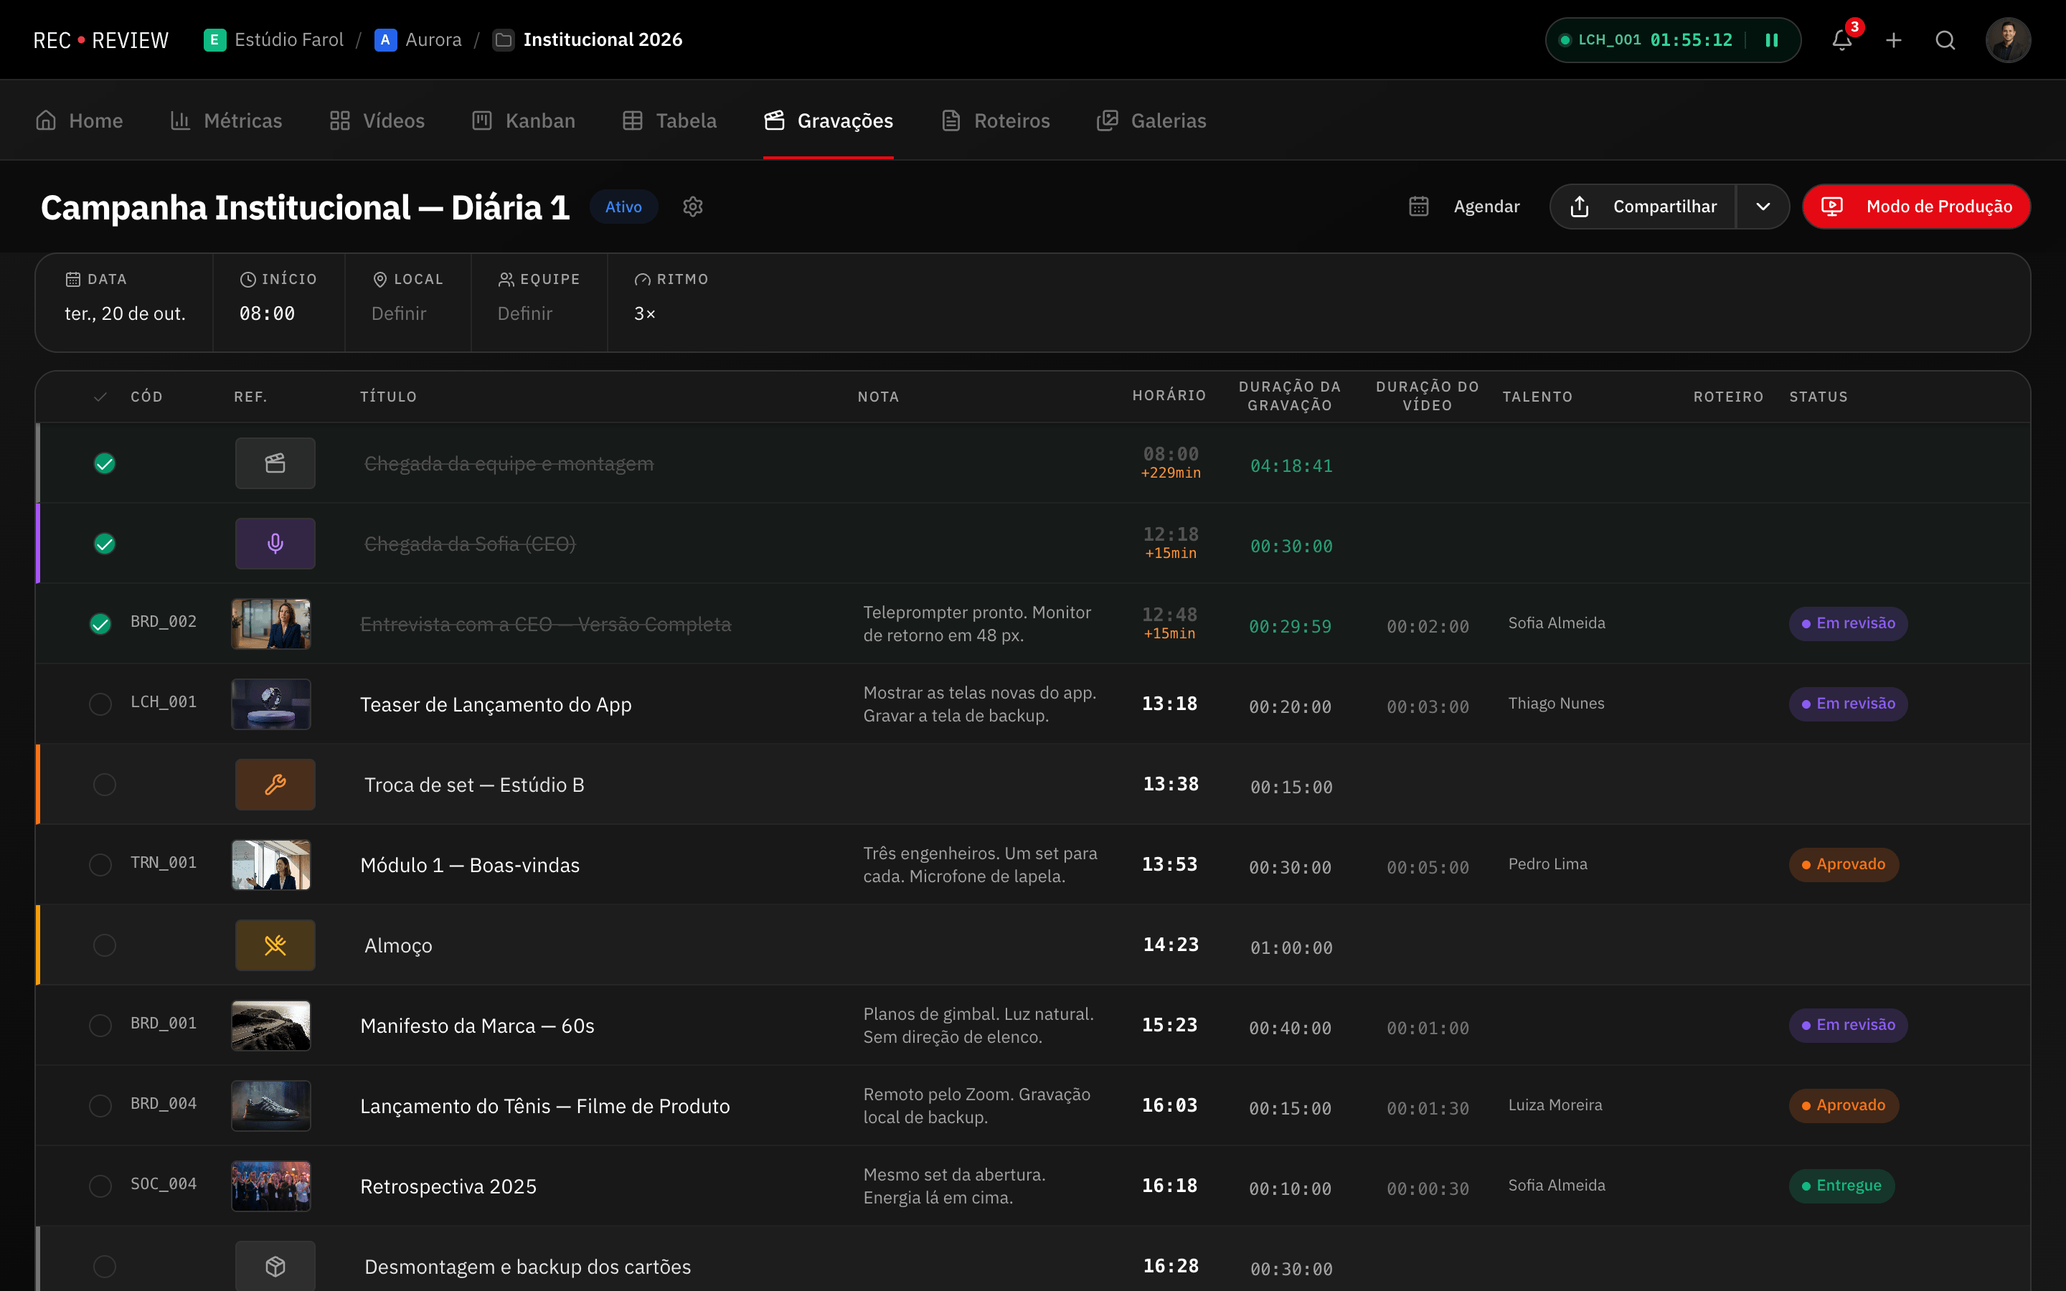2066x1291 pixels.
Task: Pause the LCH_001 recording timer
Action: pos(1771,40)
